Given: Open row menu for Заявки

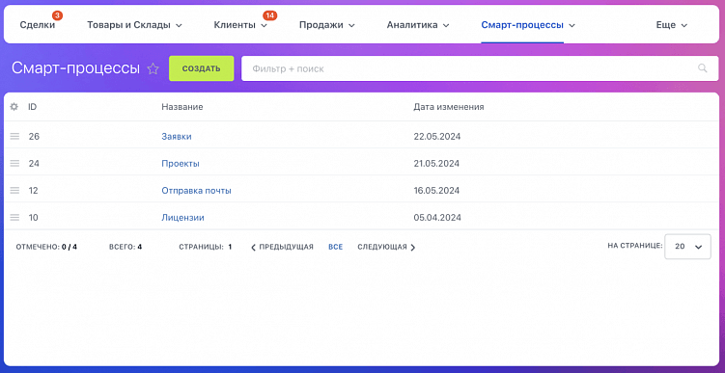Looking at the screenshot, I should click(14, 136).
